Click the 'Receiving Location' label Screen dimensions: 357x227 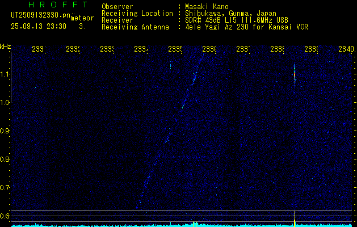[137, 14]
